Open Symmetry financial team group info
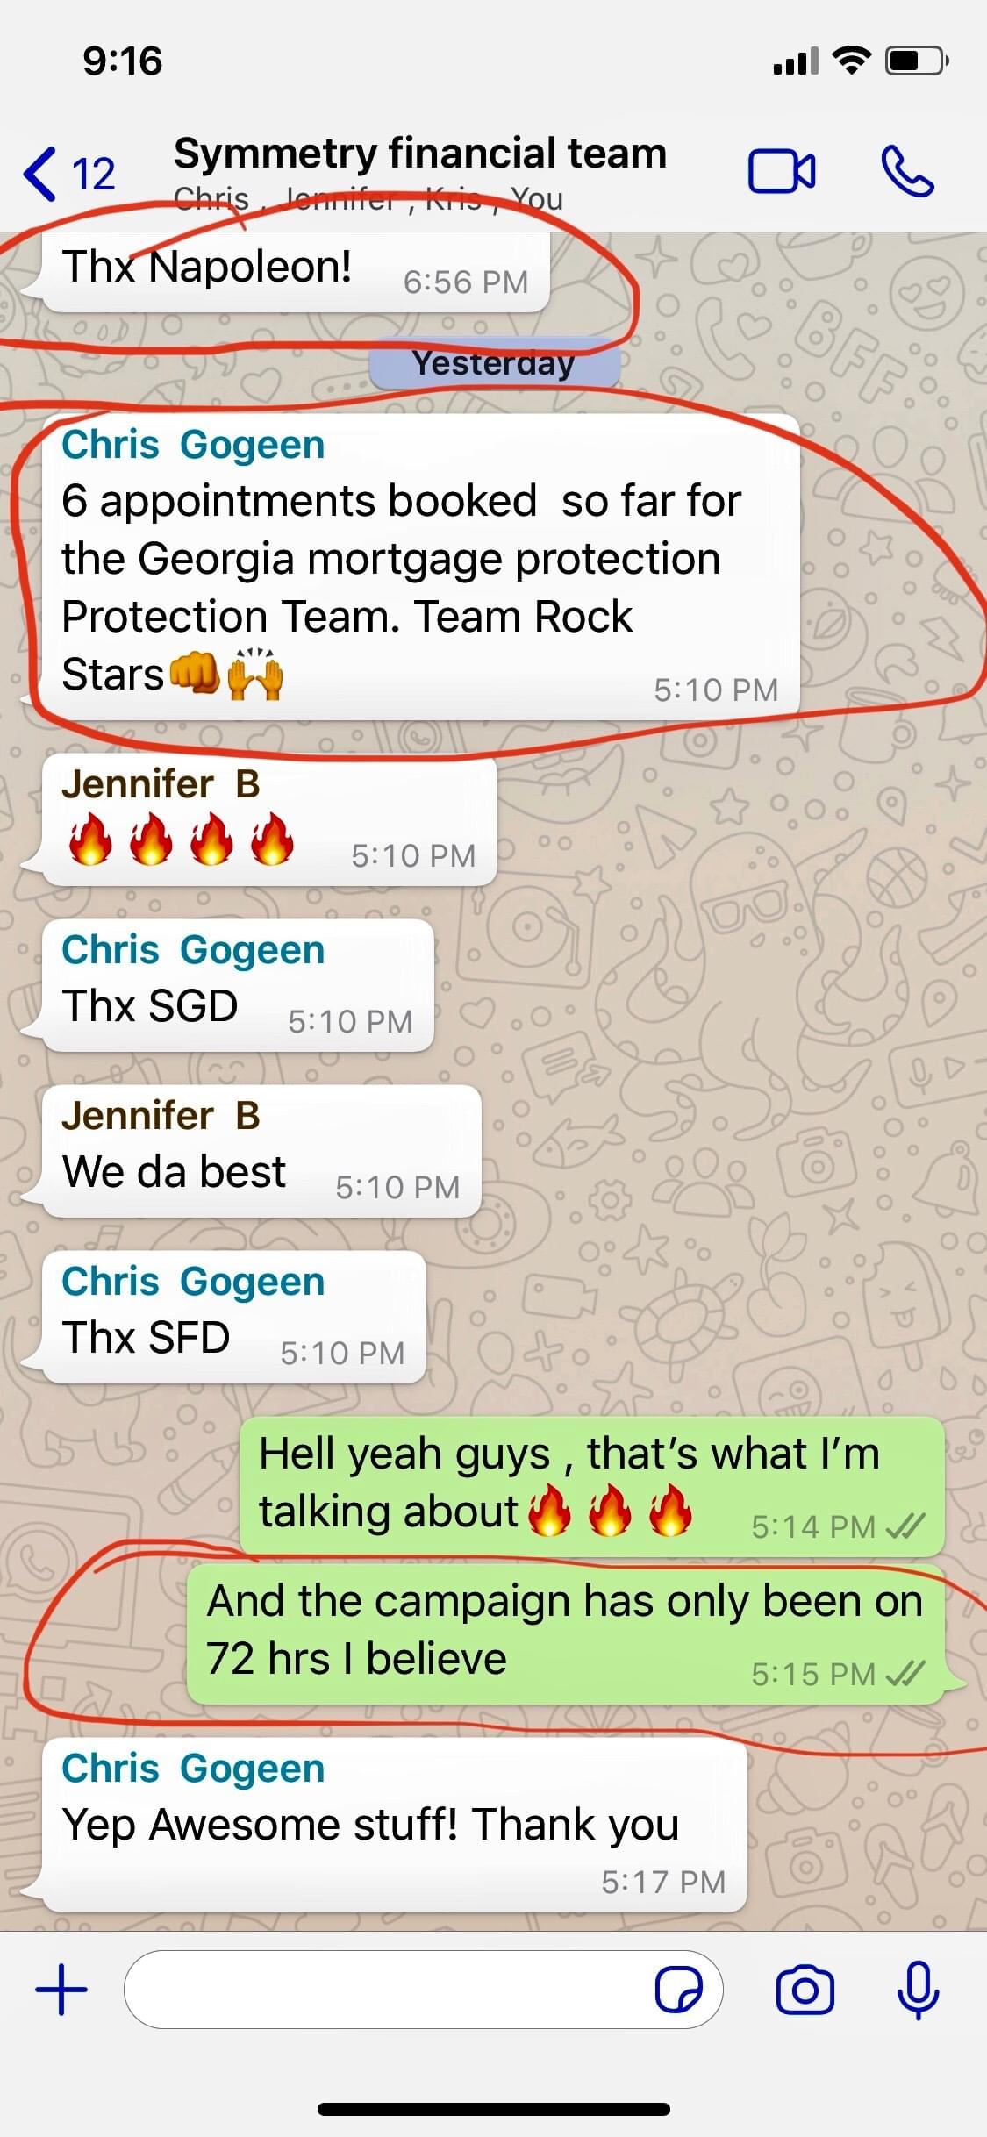987x2137 pixels. point(420,154)
